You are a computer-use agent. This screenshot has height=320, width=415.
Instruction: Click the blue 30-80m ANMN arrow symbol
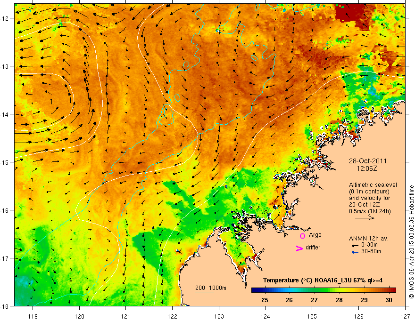[355, 252]
